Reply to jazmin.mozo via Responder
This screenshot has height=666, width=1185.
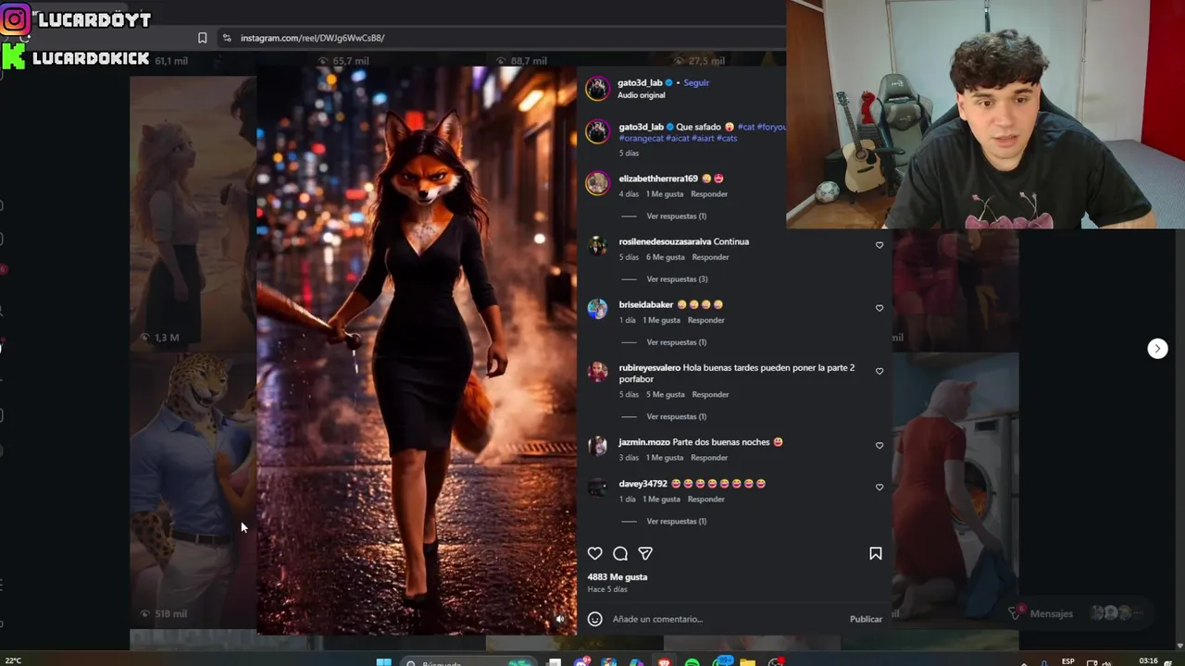click(x=709, y=457)
